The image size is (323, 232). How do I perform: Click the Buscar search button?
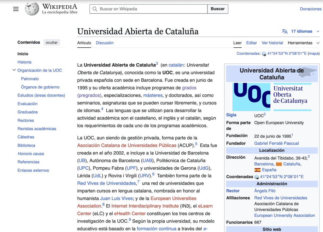218,9
